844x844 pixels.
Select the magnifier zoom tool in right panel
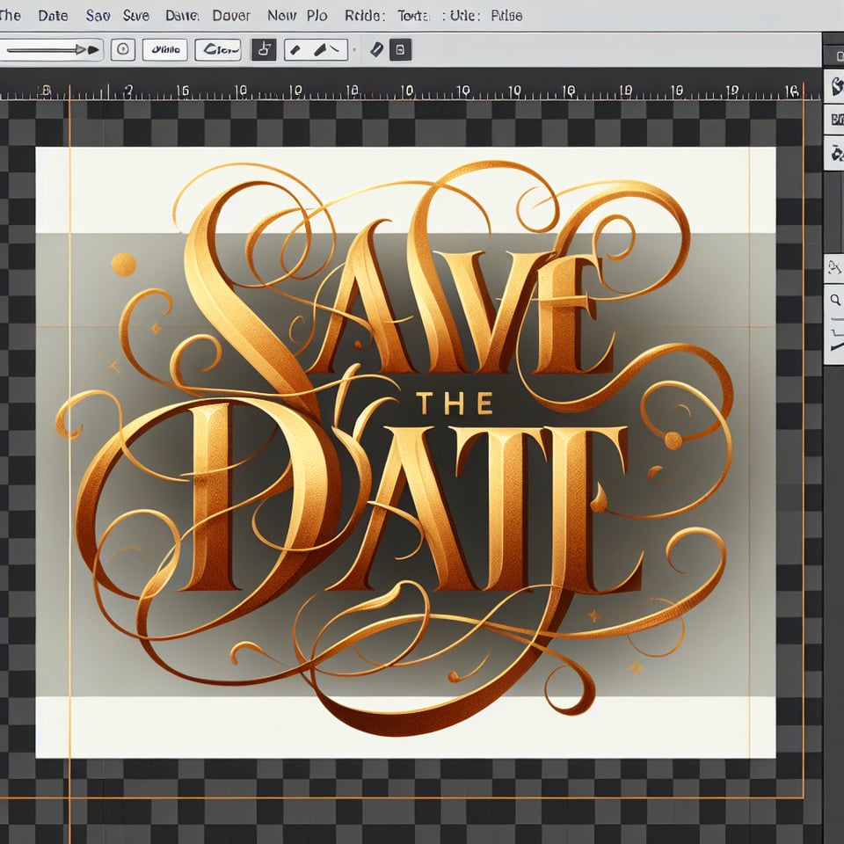(x=835, y=299)
